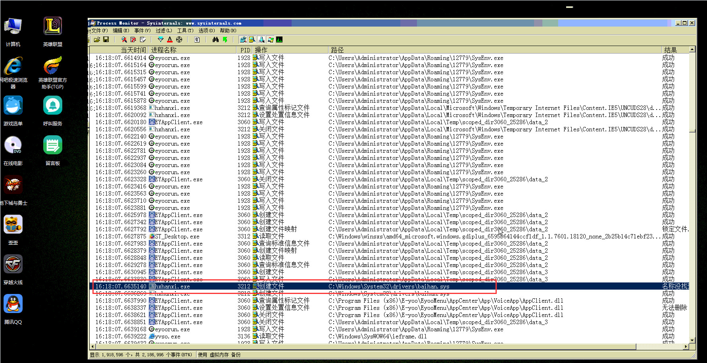Click the 创建文件映射 operation at 16:18:07.6627792
The image size is (707, 363).
[278, 229]
